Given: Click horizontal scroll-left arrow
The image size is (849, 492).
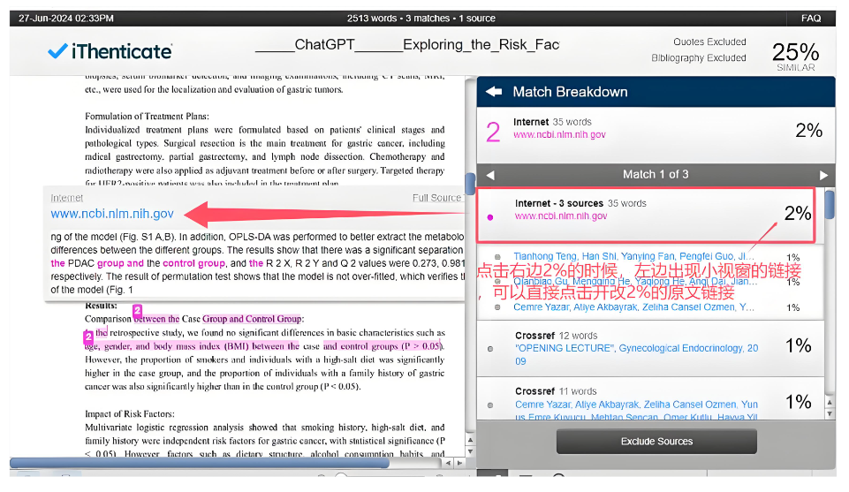Looking at the screenshot, I should (448, 464).
